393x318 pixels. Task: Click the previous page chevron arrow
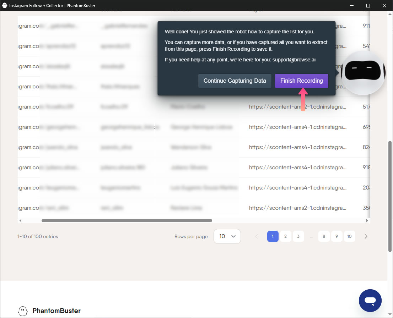click(257, 236)
